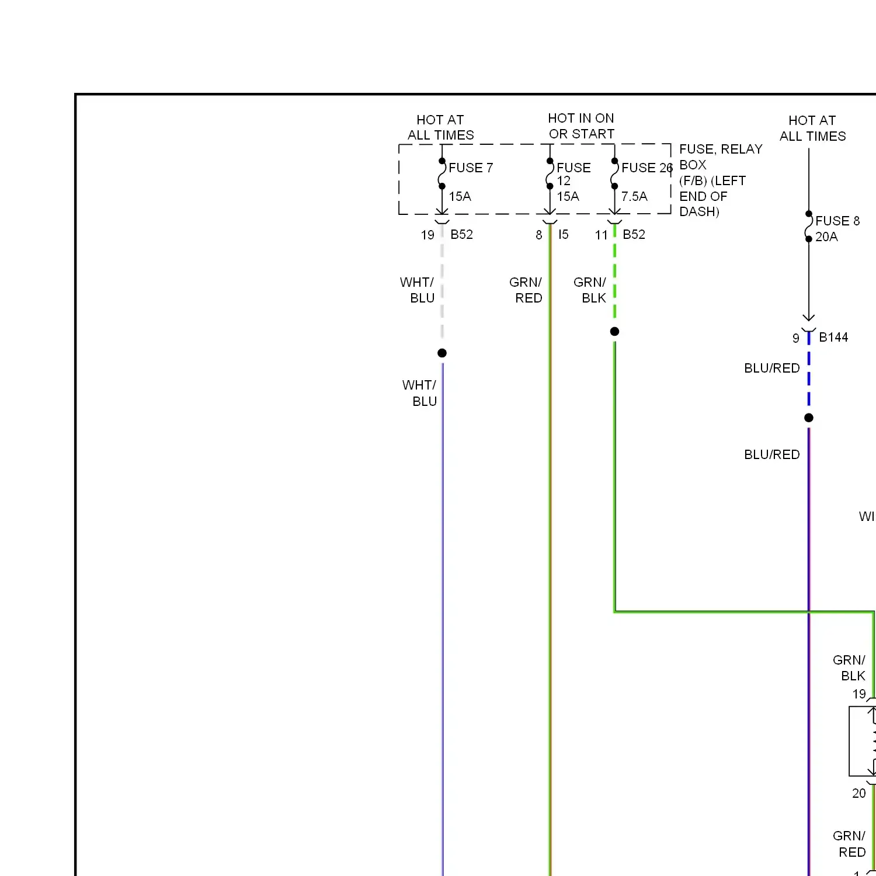This screenshot has width=876, height=876.
Task: Click the GRN/BLK label near pin 19
Action: pyautogui.click(x=849, y=668)
